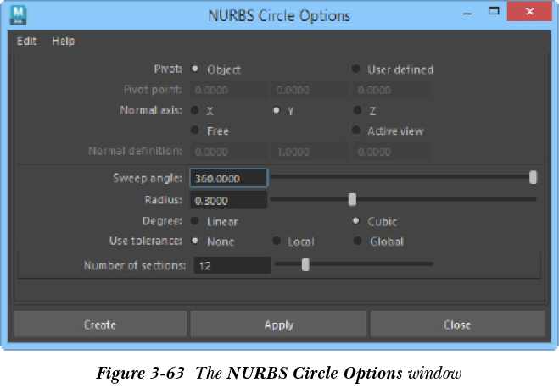Set Use tolerance to Global
The width and height of the screenshot is (559, 388).
pos(357,241)
